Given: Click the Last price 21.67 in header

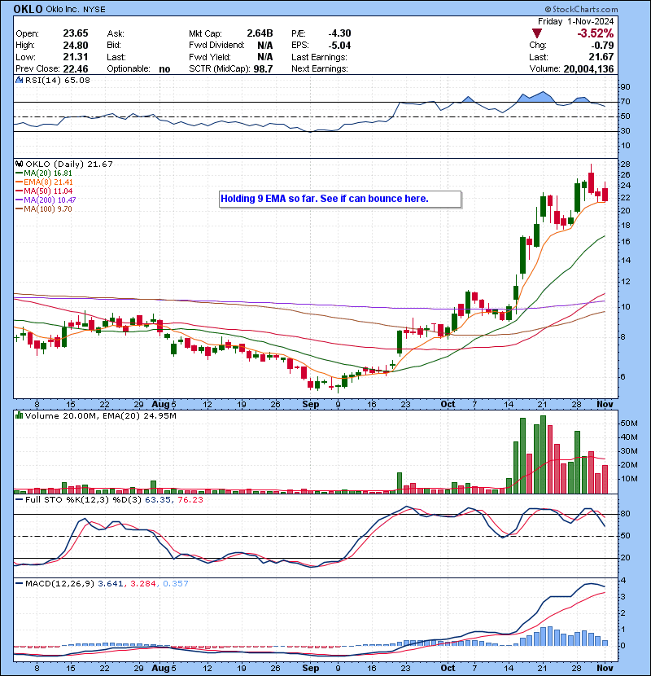Looking at the screenshot, I should point(602,57).
